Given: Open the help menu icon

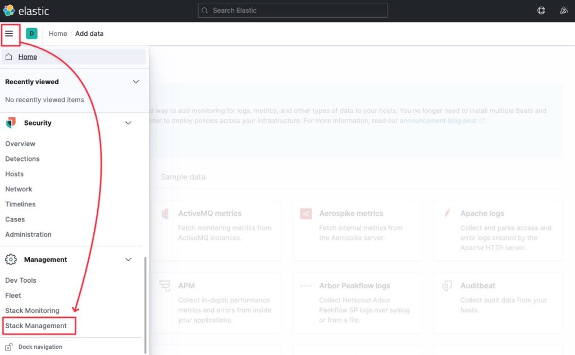Looking at the screenshot, I should coord(541,10).
